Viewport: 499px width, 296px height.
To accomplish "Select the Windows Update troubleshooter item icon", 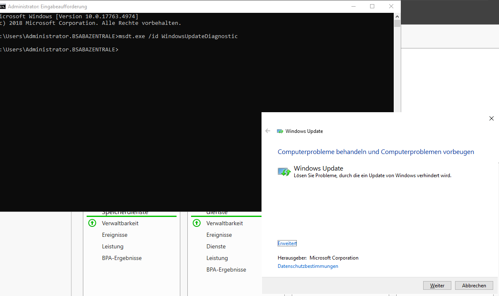I will 284,171.
